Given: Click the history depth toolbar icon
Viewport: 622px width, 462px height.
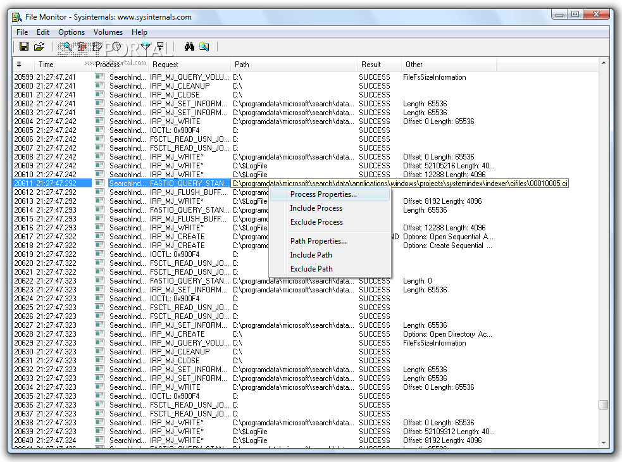Looking at the screenshot, I should pyautogui.click(x=160, y=46).
